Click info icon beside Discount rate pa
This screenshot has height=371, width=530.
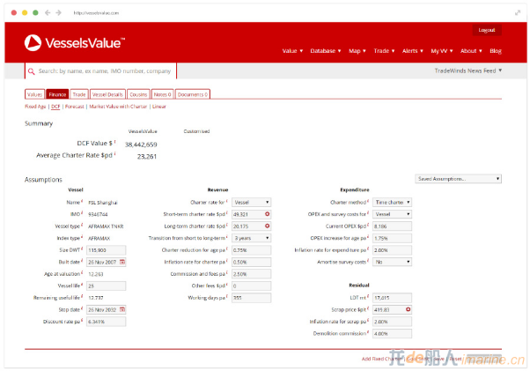click(82, 320)
